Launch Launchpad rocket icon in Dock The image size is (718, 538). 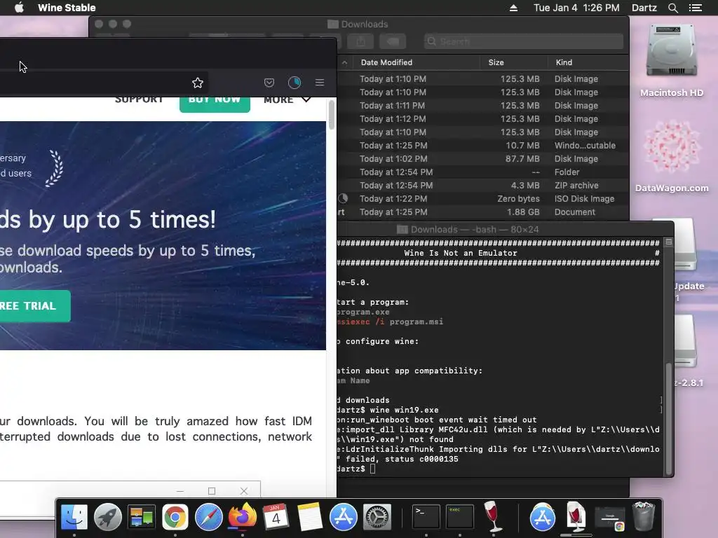click(x=107, y=517)
